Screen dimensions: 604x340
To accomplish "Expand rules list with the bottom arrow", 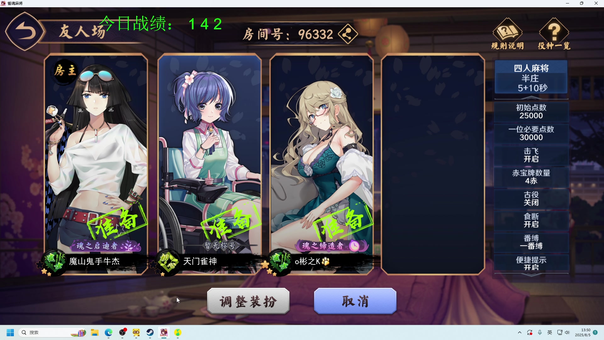I will coord(531,275).
